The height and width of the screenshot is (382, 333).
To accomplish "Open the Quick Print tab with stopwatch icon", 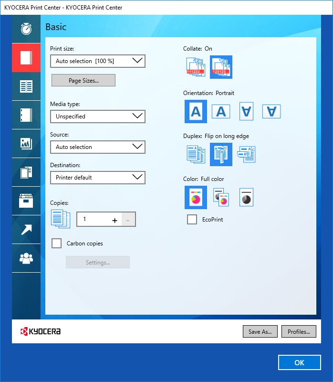I will tap(26, 29).
